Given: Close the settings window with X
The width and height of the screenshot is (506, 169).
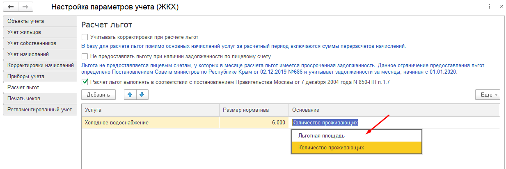Looking at the screenshot, I should click(501, 7).
